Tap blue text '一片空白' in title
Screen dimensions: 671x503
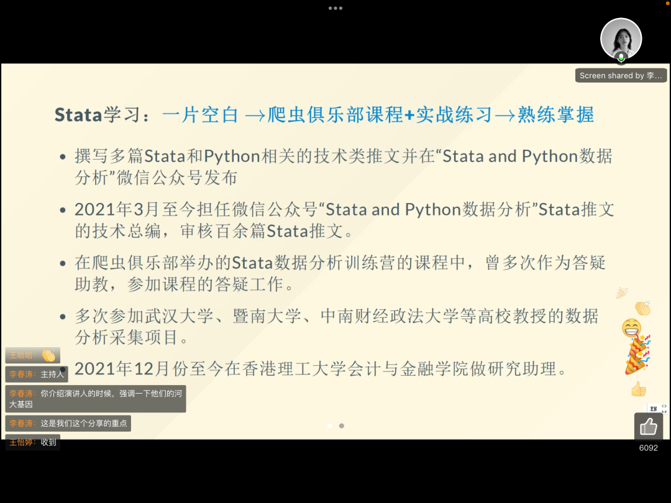[x=200, y=115]
